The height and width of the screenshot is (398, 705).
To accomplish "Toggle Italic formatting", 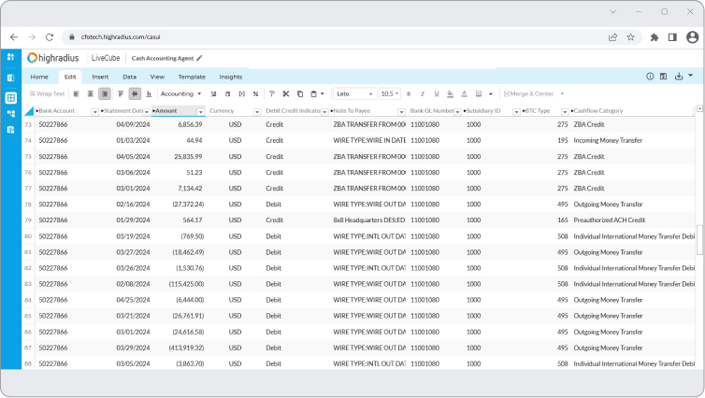I will tap(423, 93).
